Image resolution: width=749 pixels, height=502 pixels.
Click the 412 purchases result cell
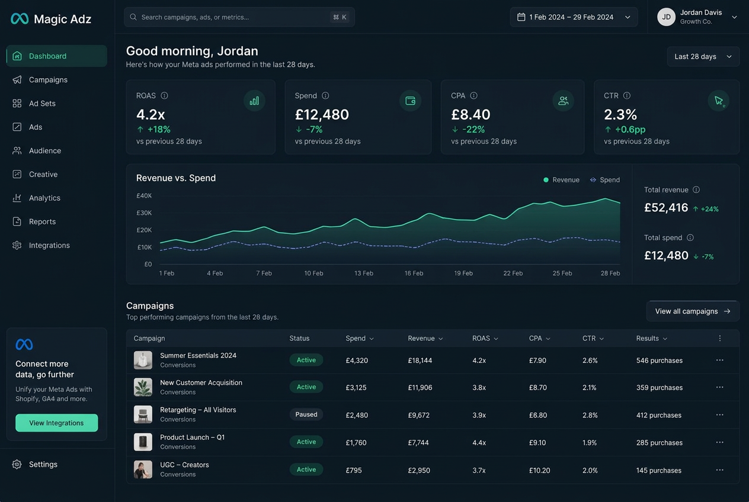tap(659, 415)
